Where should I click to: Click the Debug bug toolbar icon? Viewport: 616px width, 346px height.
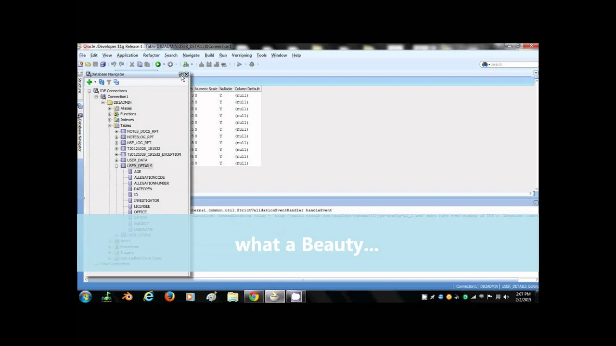pyautogui.click(x=252, y=64)
